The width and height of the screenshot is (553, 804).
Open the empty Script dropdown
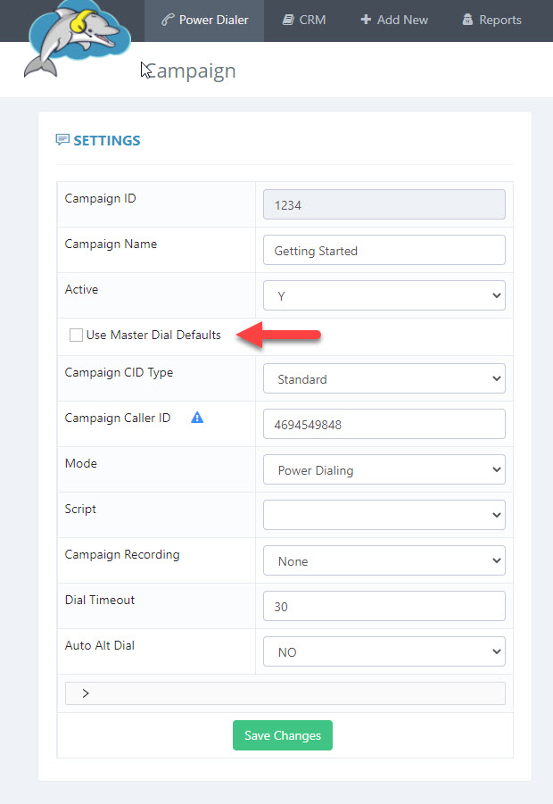384,515
